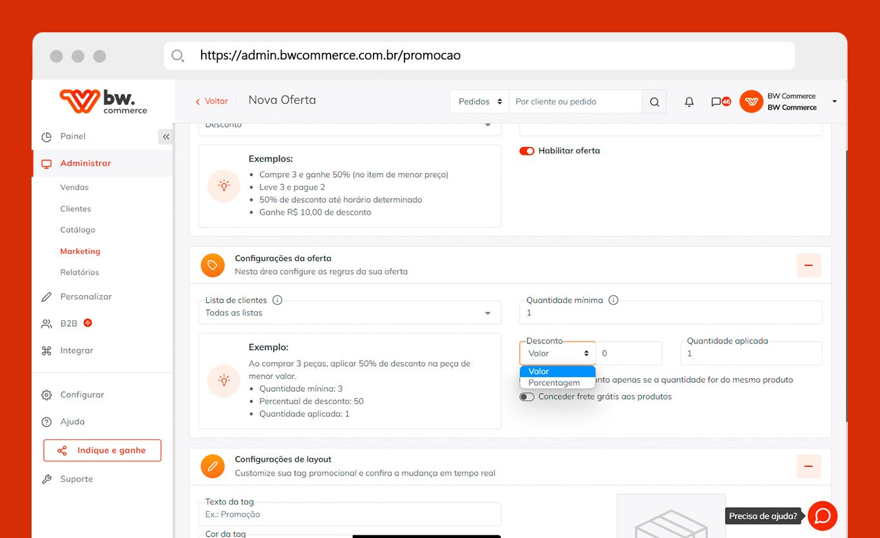880x538 pixels.
Task: Collapse the Configurações de layout section
Action: click(808, 466)
